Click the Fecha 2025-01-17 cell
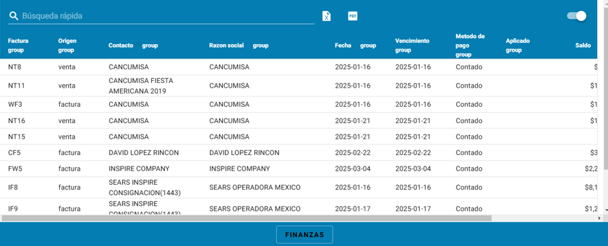 pos(352,209)
